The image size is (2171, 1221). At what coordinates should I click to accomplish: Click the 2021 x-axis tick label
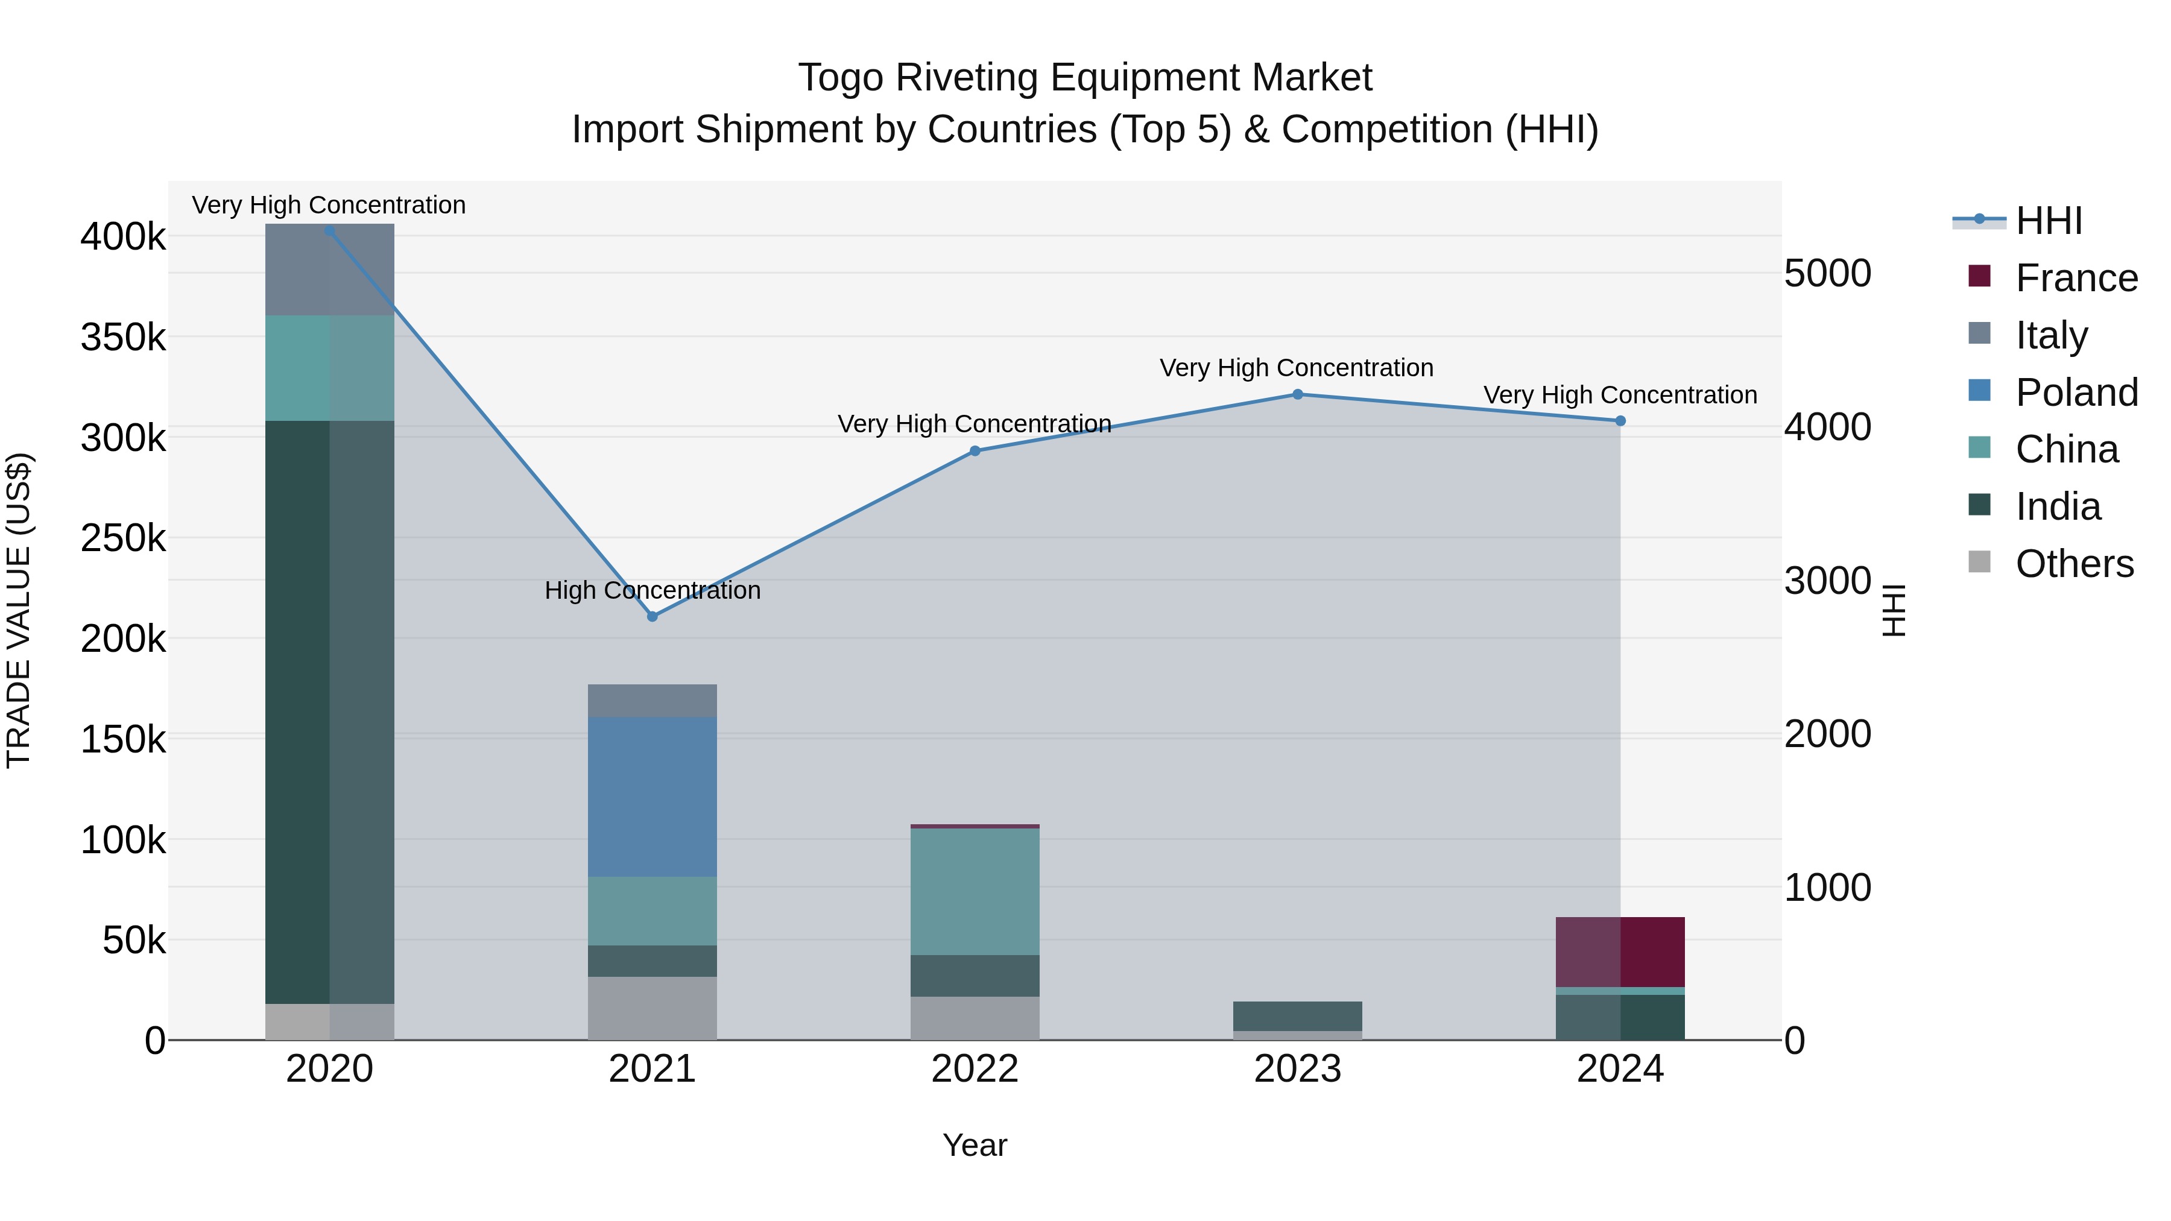click(653, 1069)
